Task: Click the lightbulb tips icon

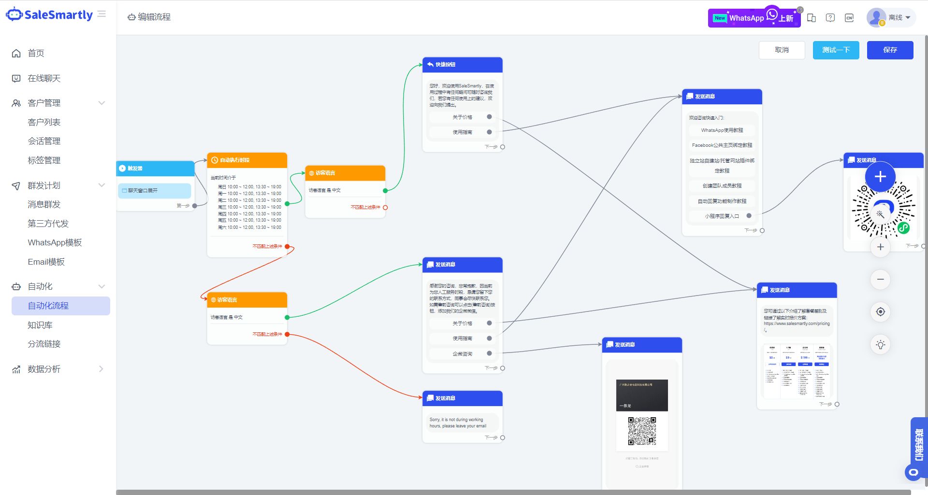Action: [881, 344]
